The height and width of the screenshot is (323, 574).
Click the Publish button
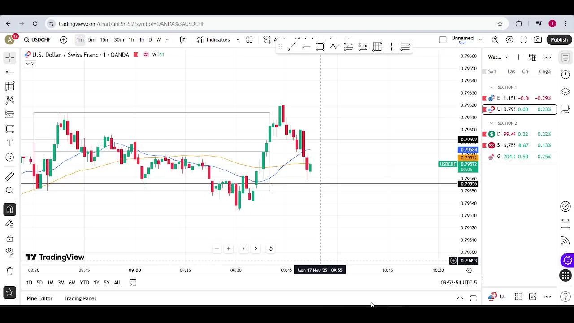pos(559,40)
